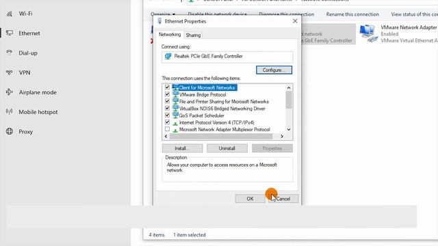438x246 pixels.
Task: Uncheck QoS Packet Scheduler checkbox
Action: tap(167, 115)
